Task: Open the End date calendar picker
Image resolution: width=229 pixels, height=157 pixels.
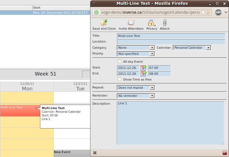Action: pos(143,74)
